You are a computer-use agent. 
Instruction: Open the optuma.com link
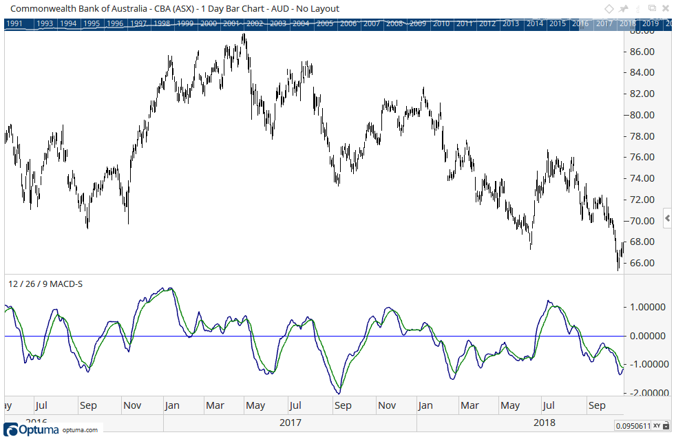pos(80,430)
